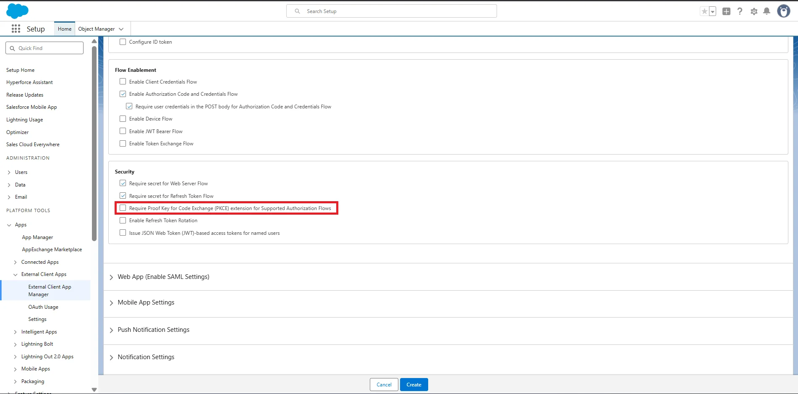Enable Refresh Token Rotation

tap(123, 220)
